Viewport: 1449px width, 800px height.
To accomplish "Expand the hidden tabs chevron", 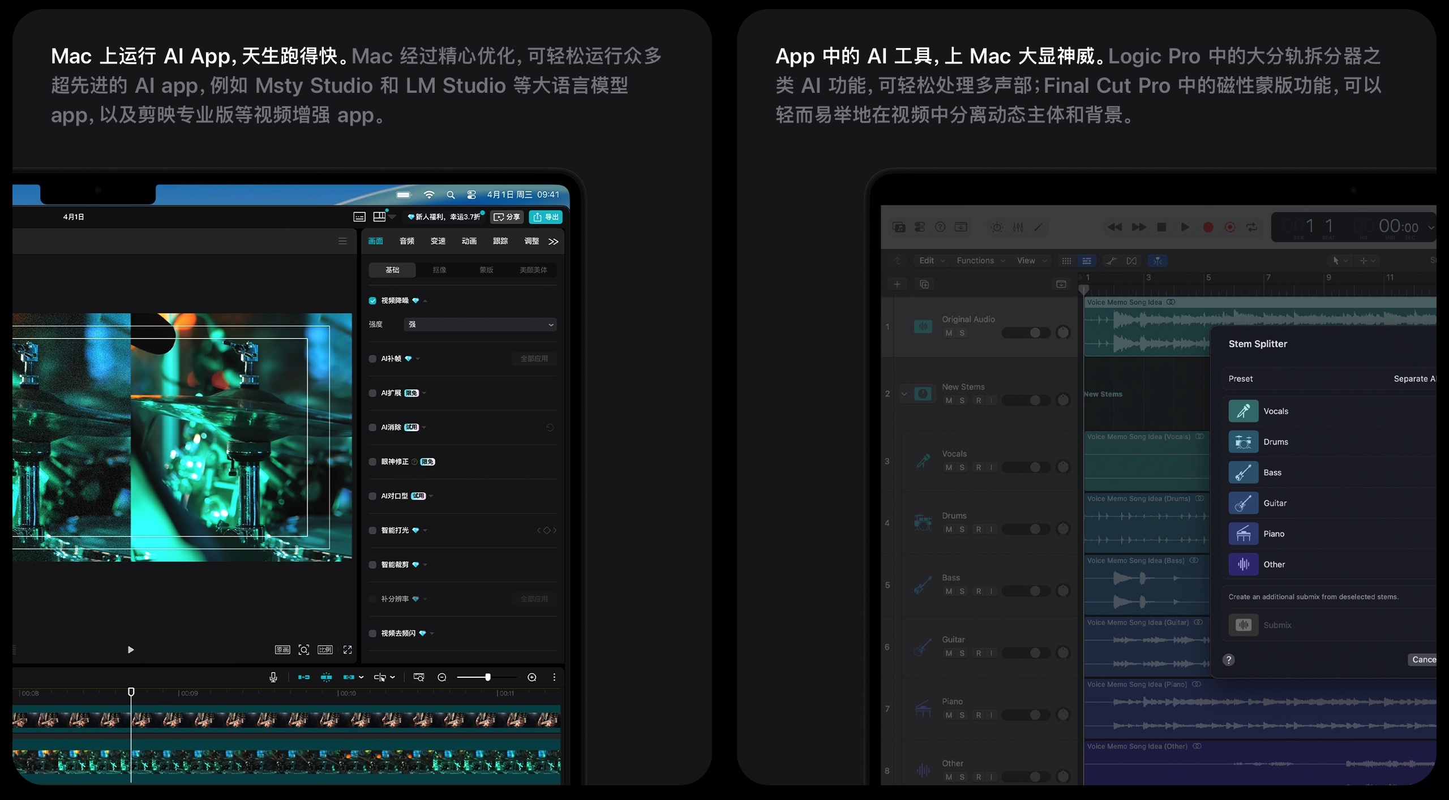I will pyautogui.click(x=553, y=242).
